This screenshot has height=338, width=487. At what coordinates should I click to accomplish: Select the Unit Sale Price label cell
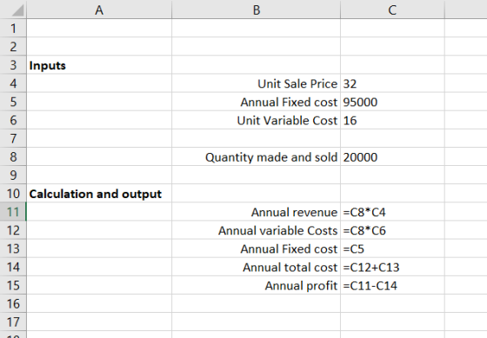[256, 83]
